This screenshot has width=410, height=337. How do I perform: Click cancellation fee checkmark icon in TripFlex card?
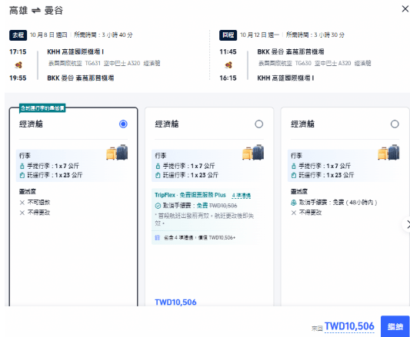point(158,206)
